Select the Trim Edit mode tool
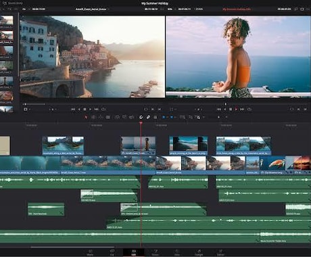This screenshot has width=311, height=257. pos(93,117)
